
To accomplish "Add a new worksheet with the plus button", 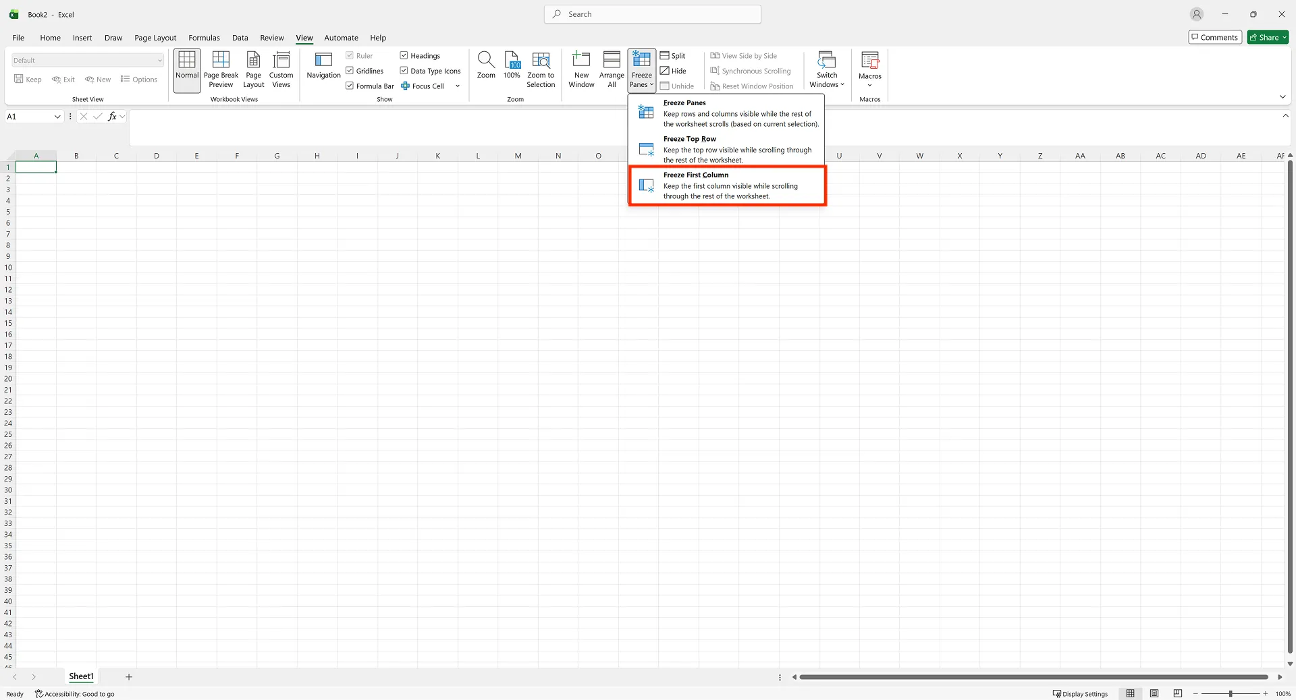I will [129, 676].
